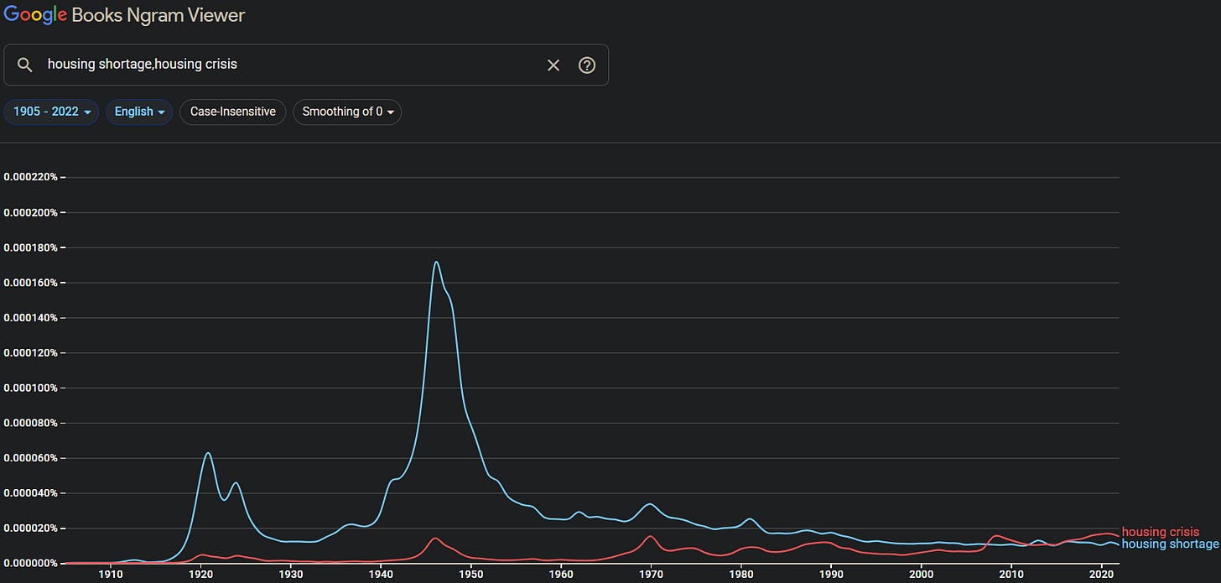The width and height of the screenshot is (1221, 583).
Task: Click the search magnifier icon
Action: pyautogui.click(x=26, y=65)
